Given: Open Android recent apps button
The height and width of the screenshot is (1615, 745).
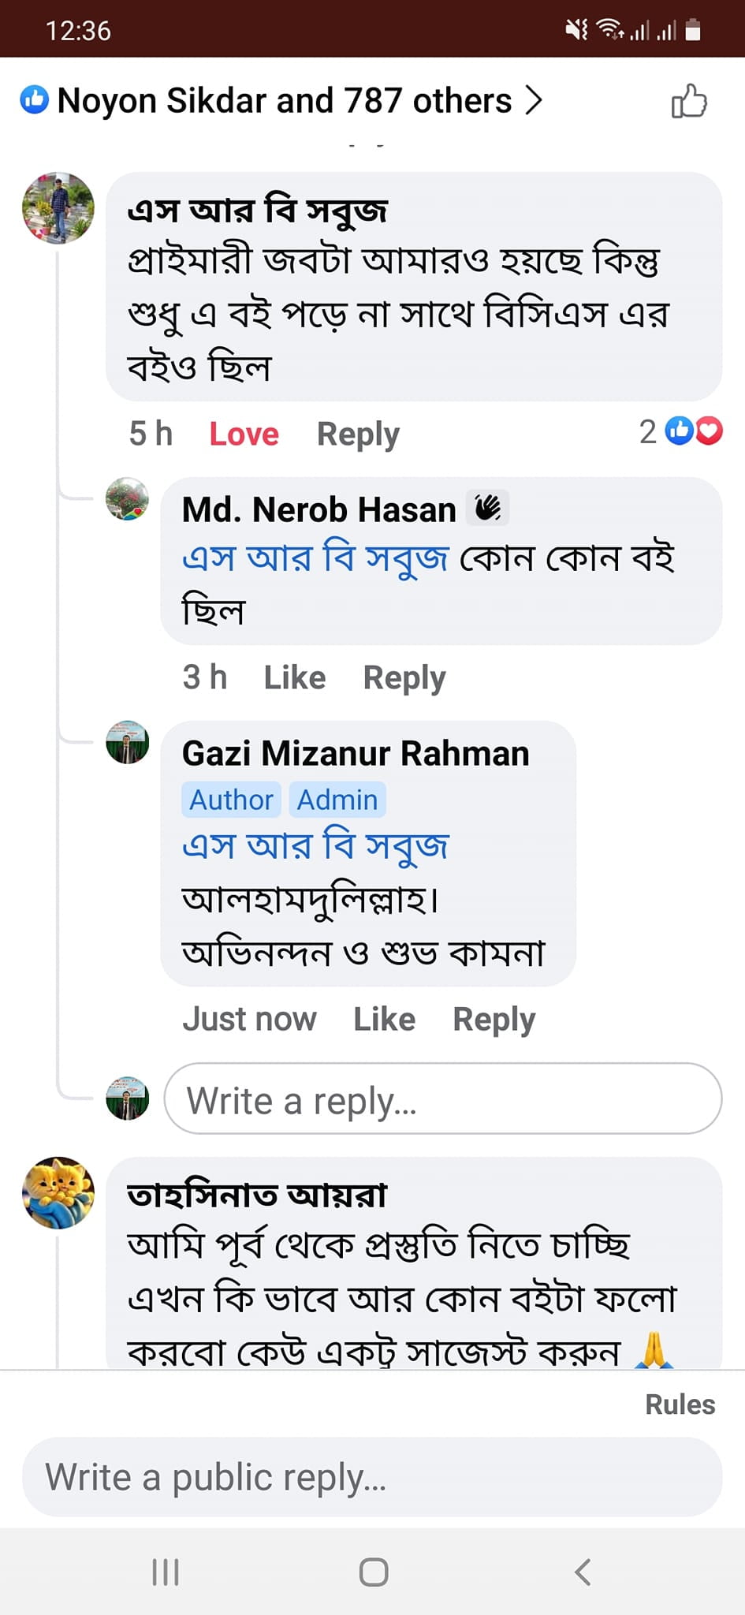Looking at the screenshot, I should pyautogui.click(x=166, y=1572).
